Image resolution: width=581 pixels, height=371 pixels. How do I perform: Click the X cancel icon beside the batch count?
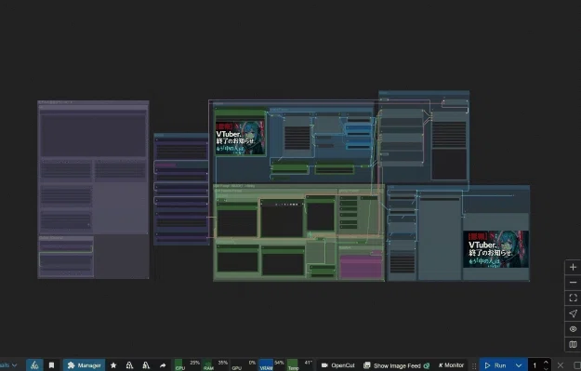pyautogui.click(x=561, y=365)
